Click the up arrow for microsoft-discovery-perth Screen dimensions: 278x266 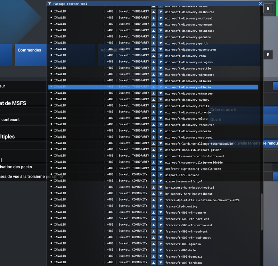pos(154,43)
